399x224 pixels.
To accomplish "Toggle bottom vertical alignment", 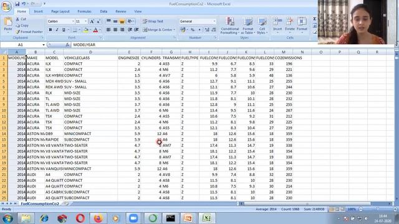I will [122, 21].
